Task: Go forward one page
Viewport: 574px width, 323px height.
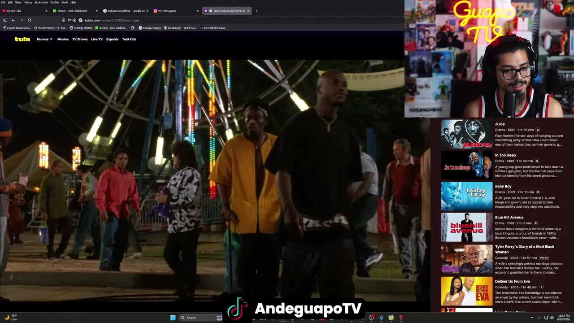Action: point(22,20)
